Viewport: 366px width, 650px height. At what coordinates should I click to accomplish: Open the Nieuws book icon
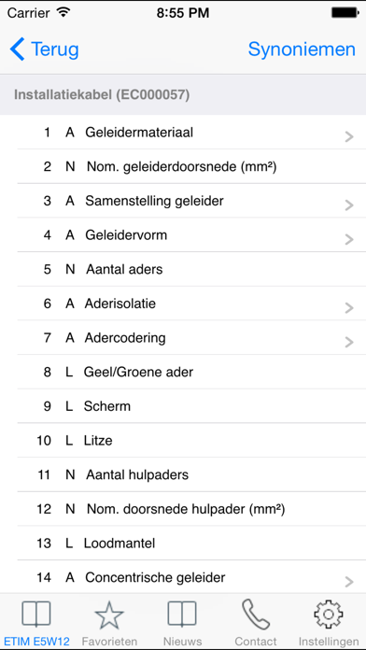182,615
